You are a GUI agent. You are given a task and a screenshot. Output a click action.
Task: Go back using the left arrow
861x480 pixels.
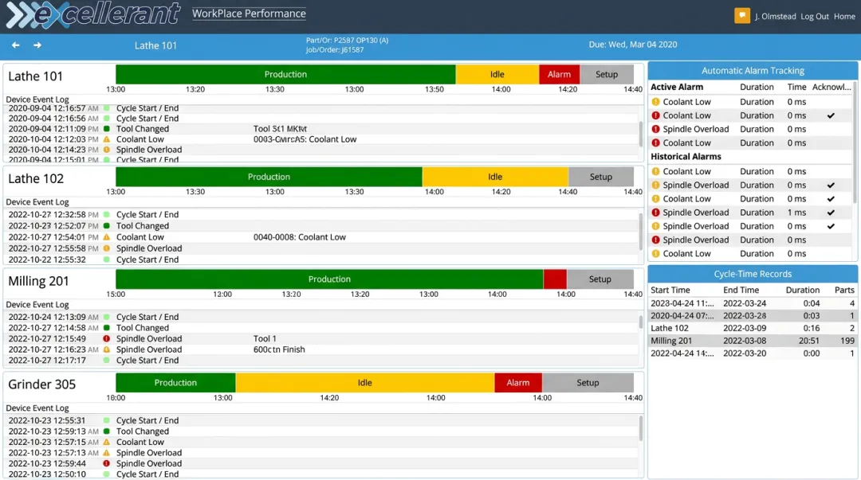(15, 45)
